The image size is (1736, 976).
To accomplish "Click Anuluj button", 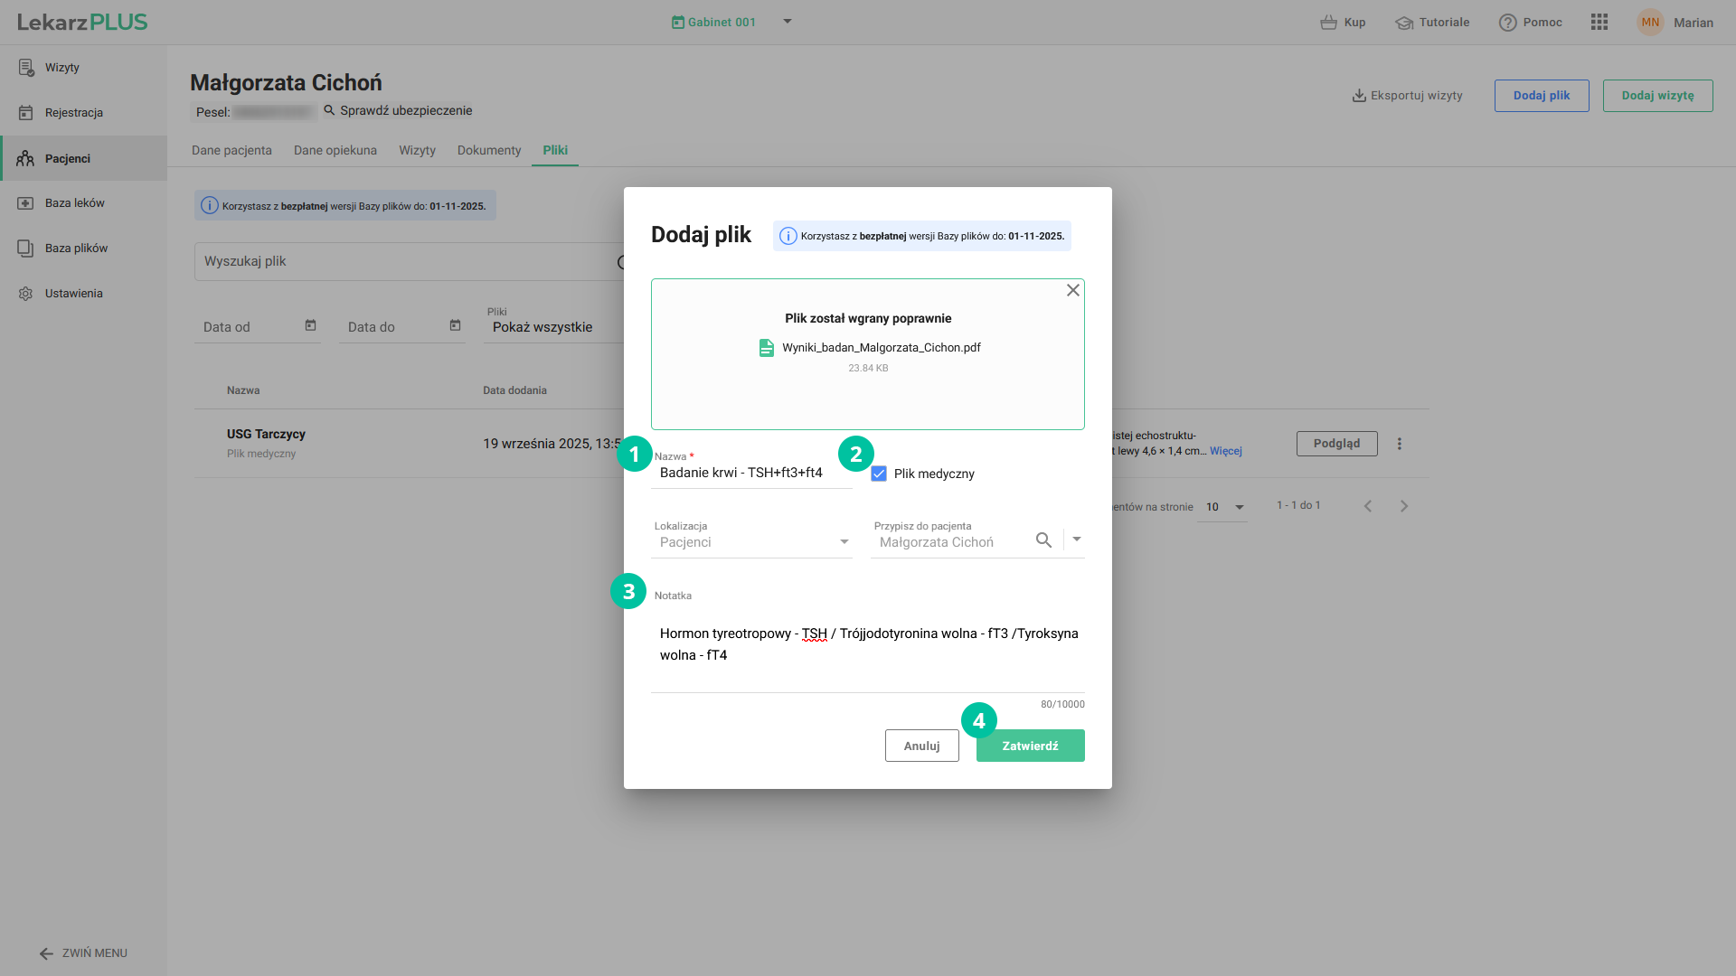I will [921, 746].
